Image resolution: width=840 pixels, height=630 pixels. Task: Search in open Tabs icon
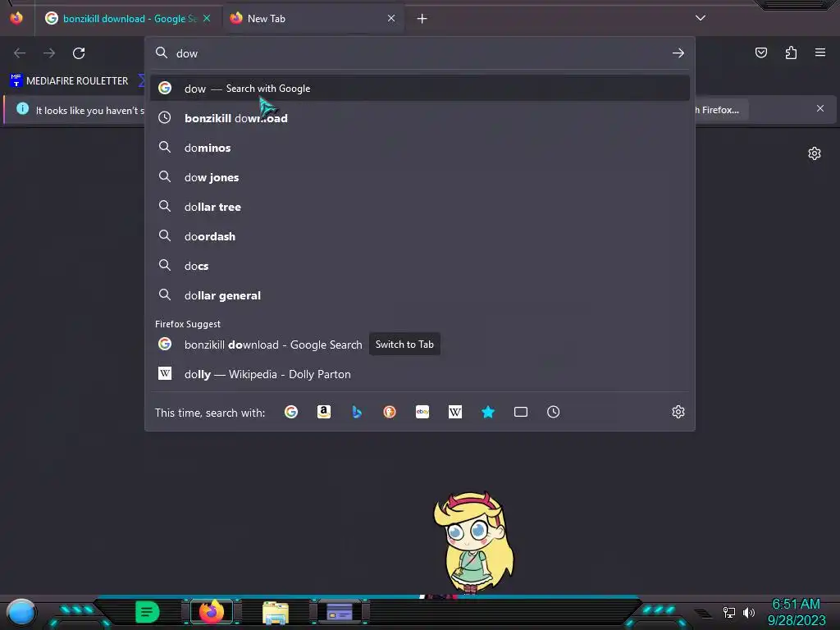[521, 412]
